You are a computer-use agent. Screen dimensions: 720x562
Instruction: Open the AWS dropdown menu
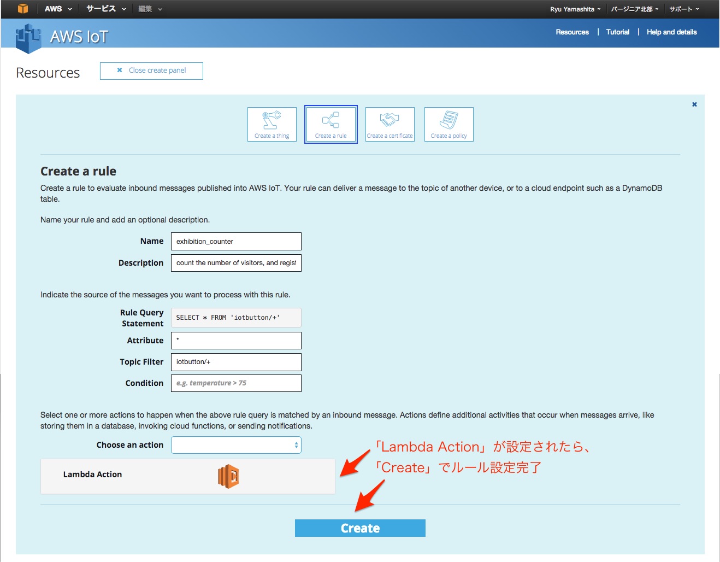(58, 9)
